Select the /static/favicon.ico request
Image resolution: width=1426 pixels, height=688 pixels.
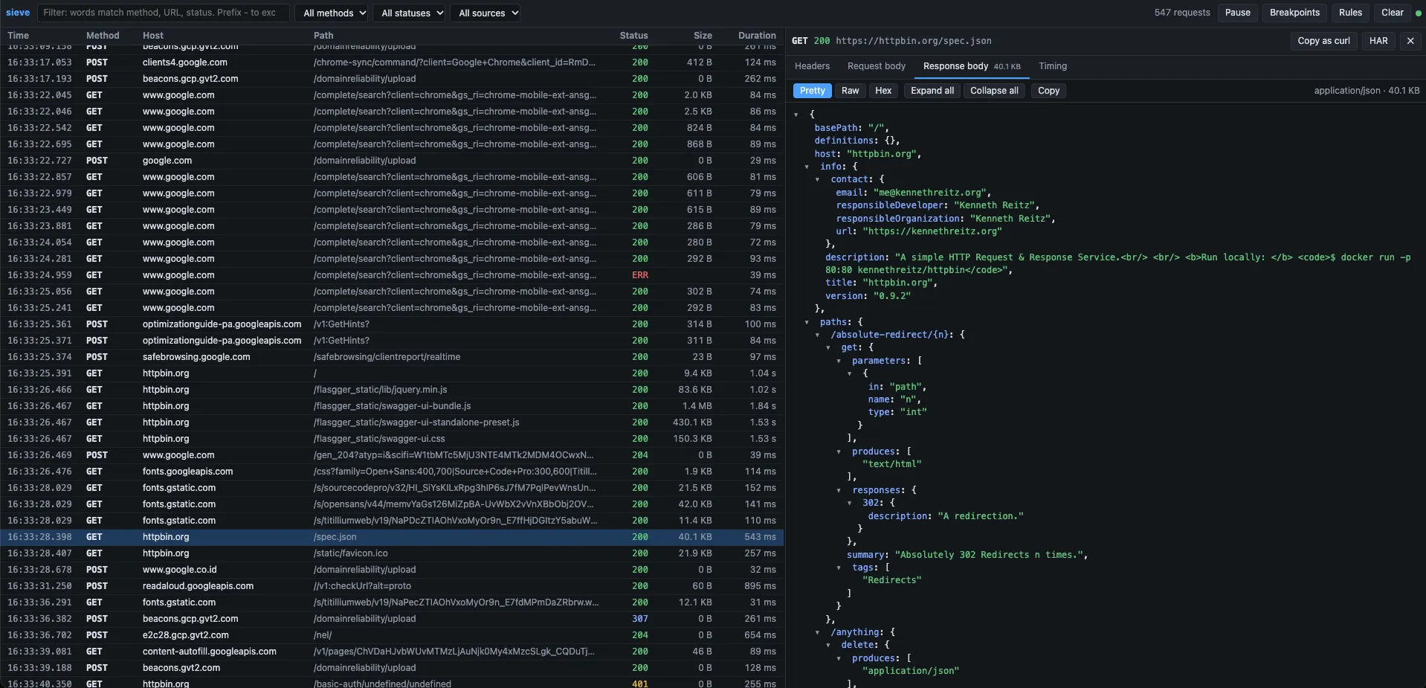(x=392, y=553)
